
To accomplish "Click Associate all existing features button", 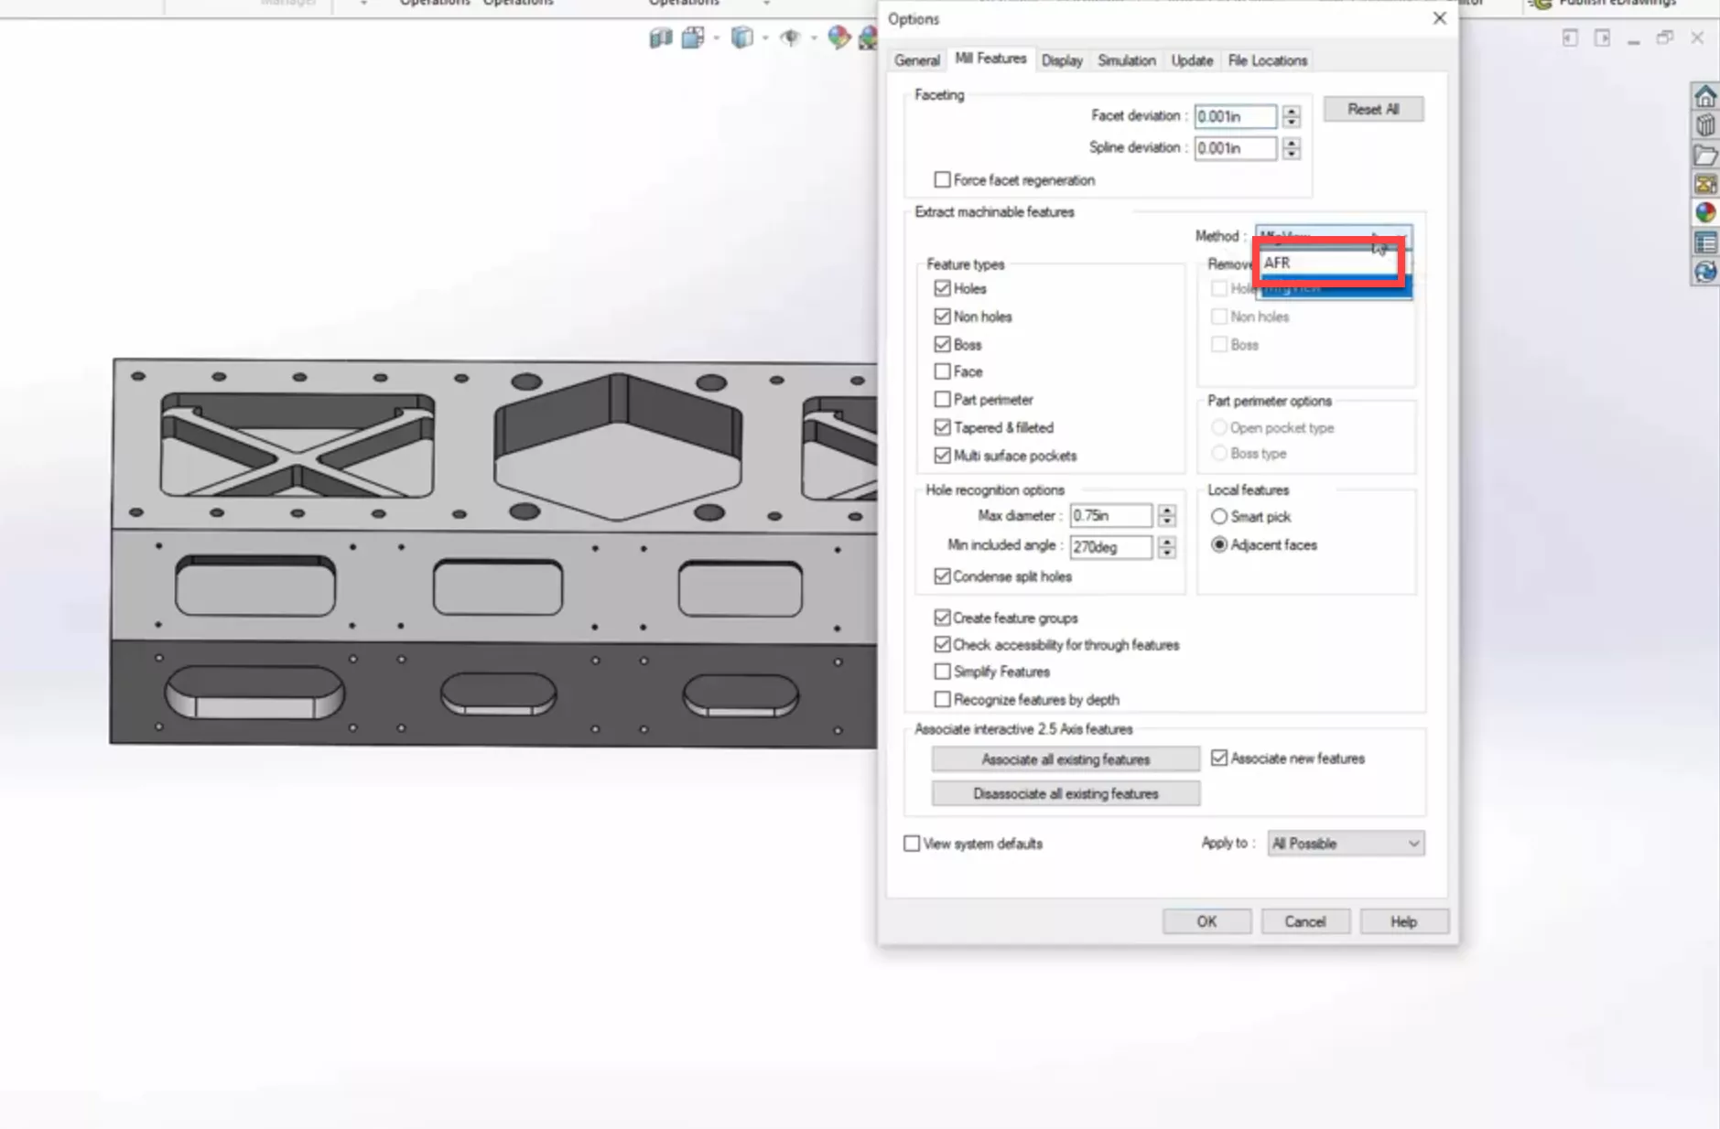I will click(x=1066, y=759).
